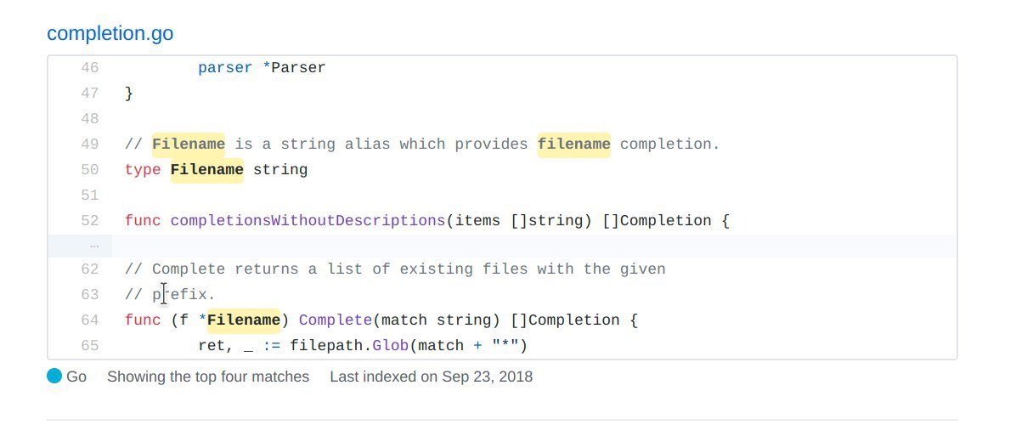Click highlighted capitalized Filename in line 49 comment
Image resolution: width=1033 pixels, height=442 pixels.
click(189, 144)
